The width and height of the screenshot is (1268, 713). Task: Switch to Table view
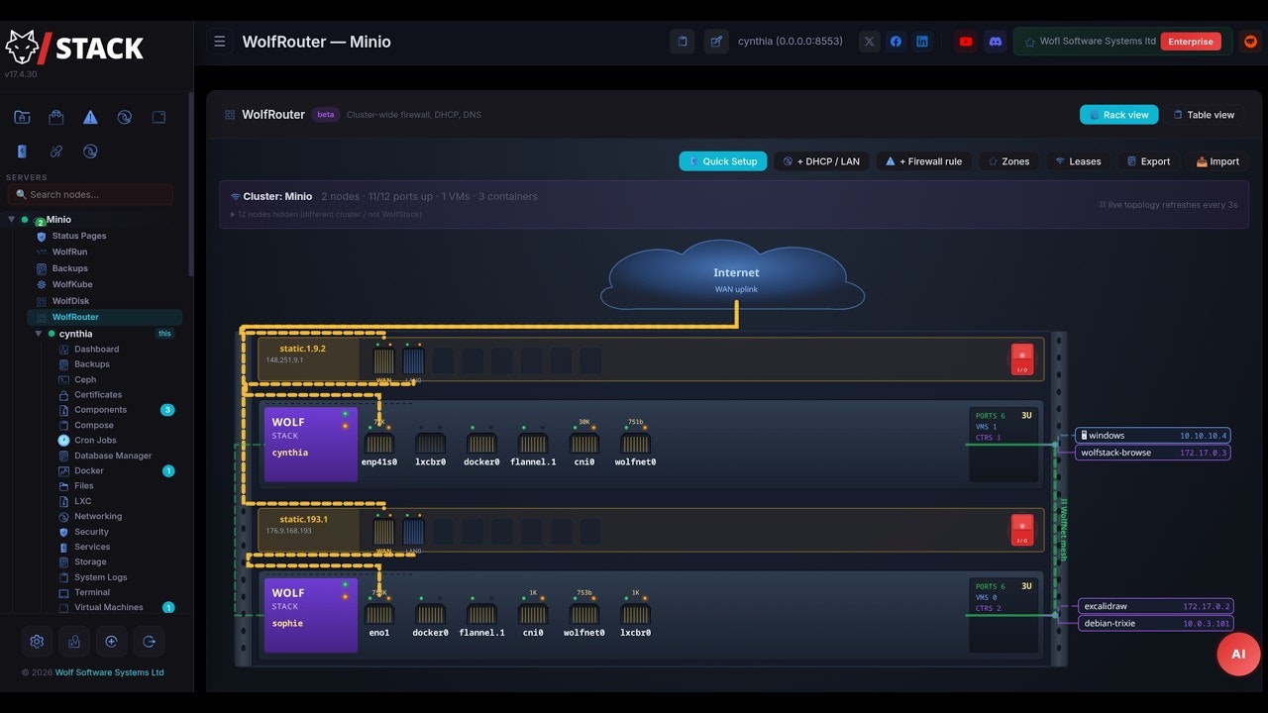pos(1203,115)
